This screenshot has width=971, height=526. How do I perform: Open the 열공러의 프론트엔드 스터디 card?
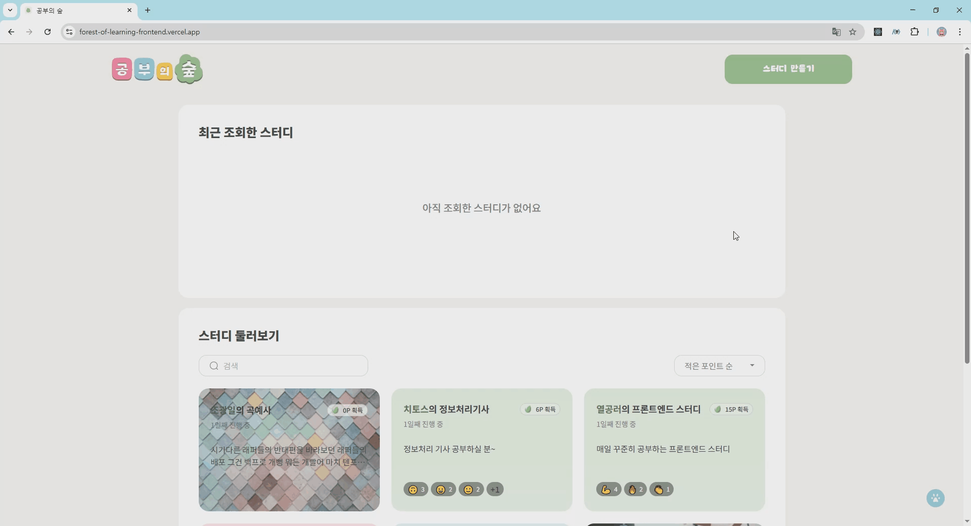(675, 450)
